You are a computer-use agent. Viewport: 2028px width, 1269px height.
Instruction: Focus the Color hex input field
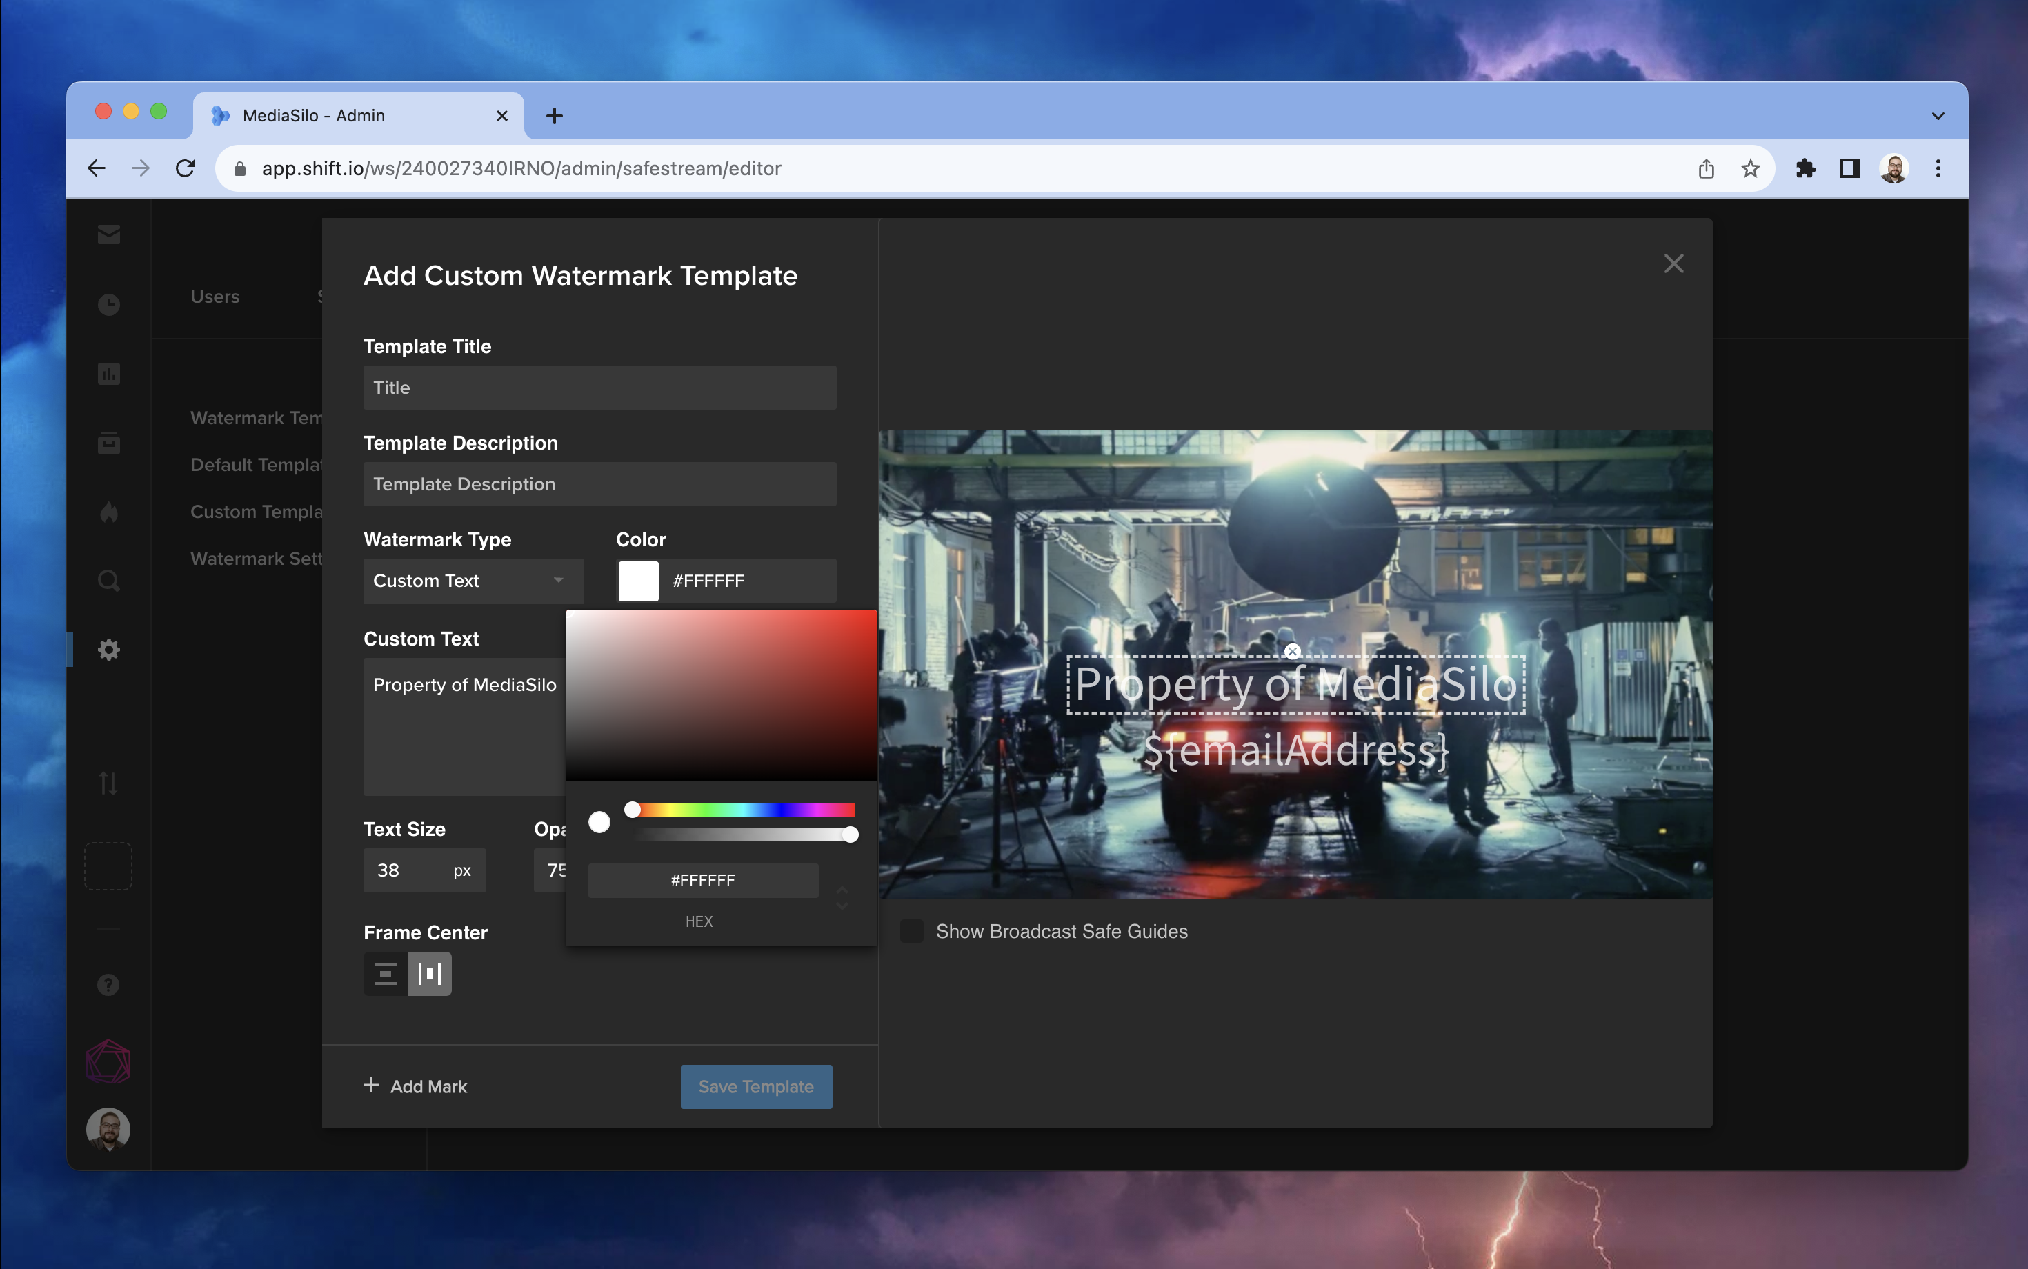click(748, 581)
